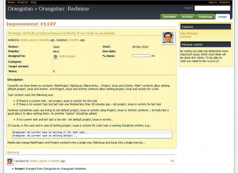238x173 pixels.
Task: Click the 'Improvement #1107' heading
Action: pyautogui.click(x=31, y=24)
